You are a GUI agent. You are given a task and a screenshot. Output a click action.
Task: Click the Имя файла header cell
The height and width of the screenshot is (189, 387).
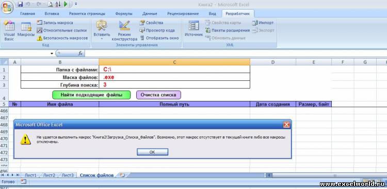pos(60,104)
